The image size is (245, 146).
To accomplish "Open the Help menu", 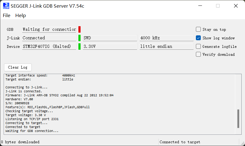I will tap(20, 15).
